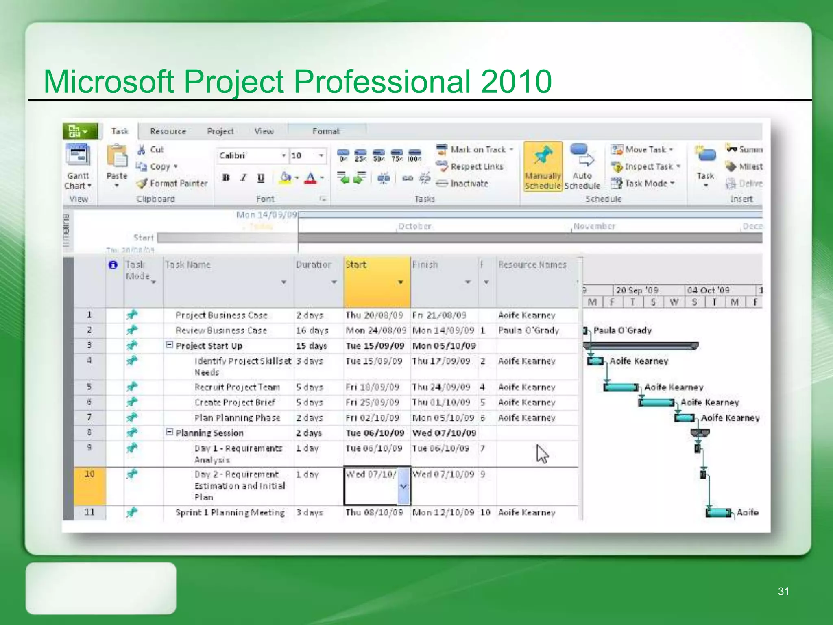Mark task 100% complete
Image resolution: width=833 pixels, height=625 pixels.
click(x=414, y=155)
